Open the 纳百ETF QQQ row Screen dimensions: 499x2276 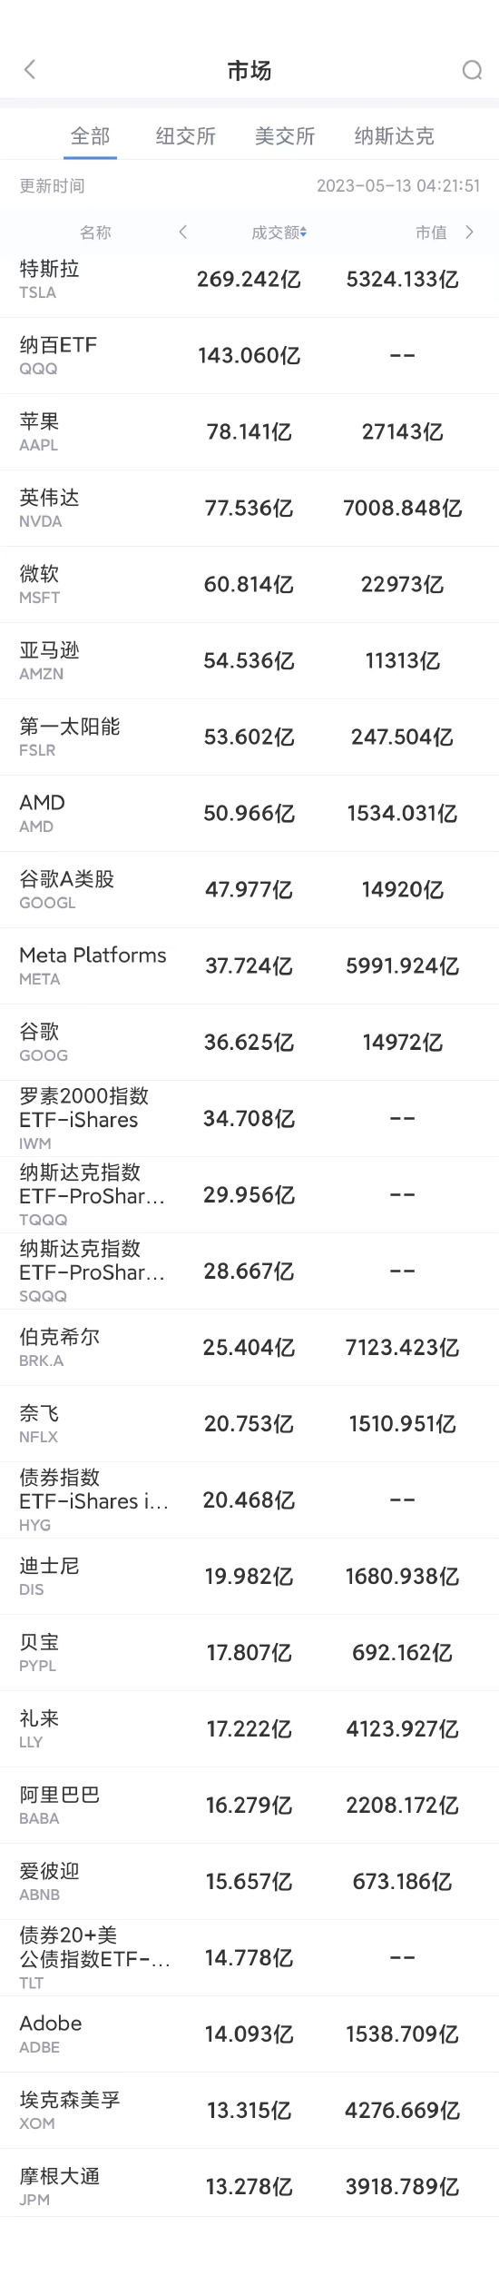click(x=249, y=356)
